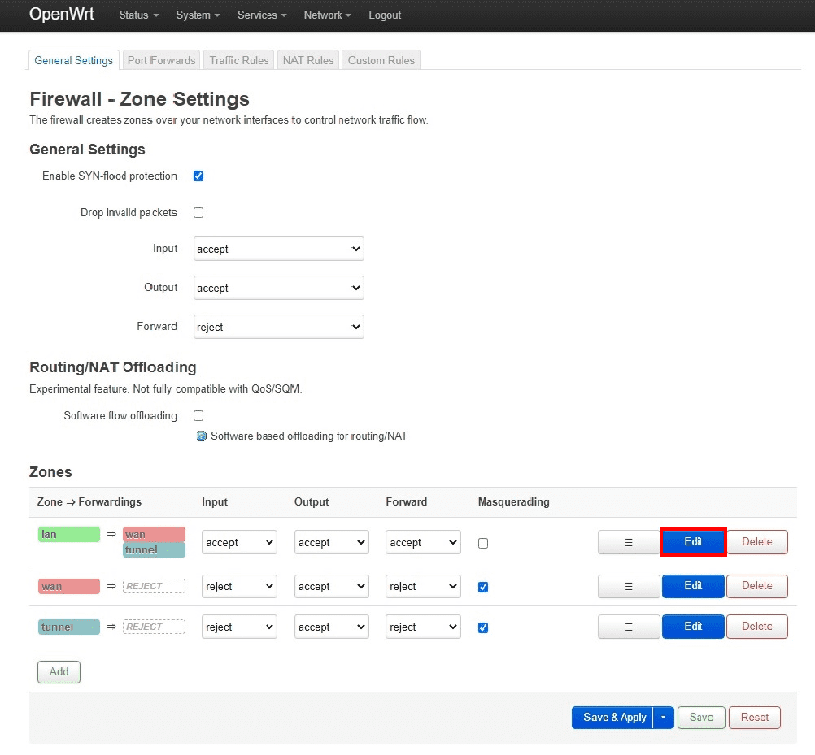The height and width of the screenshot is (755, 815).
Task: Enable Drop invalid packets checkbox
Action: [198, 213]
